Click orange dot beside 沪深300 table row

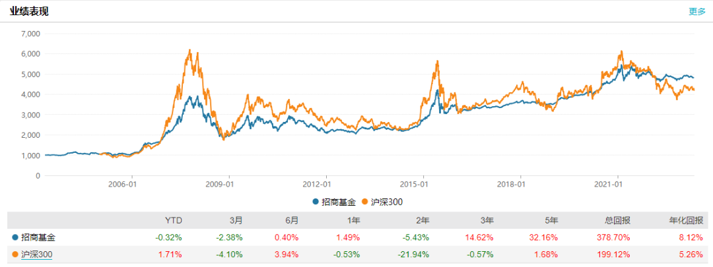[15, 254]
